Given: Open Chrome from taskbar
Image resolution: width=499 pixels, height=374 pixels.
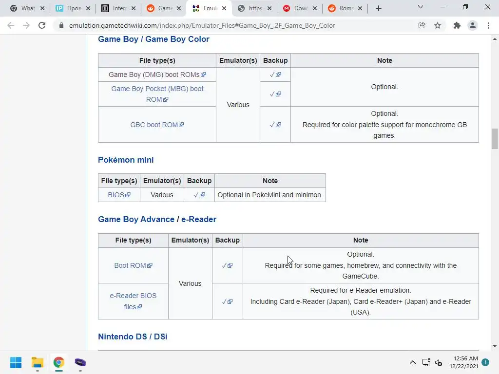Looking at the screenshot, I should point(58,362).
